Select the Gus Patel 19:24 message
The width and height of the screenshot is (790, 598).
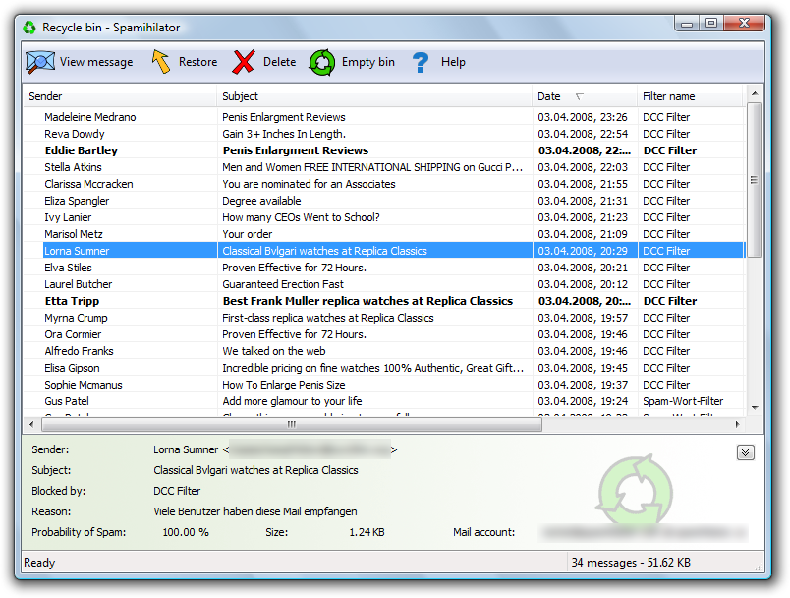click(x=384, y=401)
